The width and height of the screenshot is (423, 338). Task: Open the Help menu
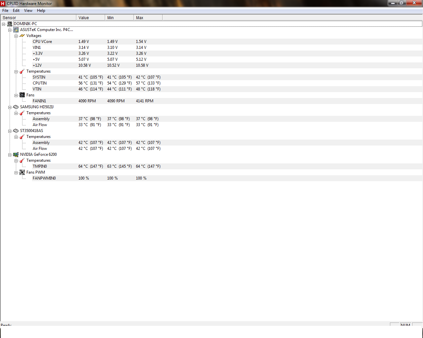point(41,11)
